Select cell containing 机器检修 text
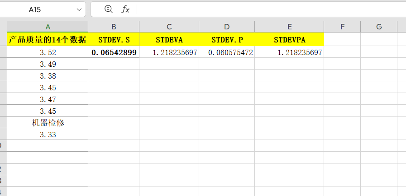 (x=48, y=122)
